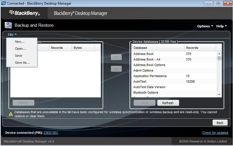Click the Backup and Restore icon

[8, 25]
